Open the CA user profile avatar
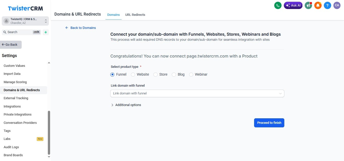Viewport: 344px width, 161px height. coord(337,6)
